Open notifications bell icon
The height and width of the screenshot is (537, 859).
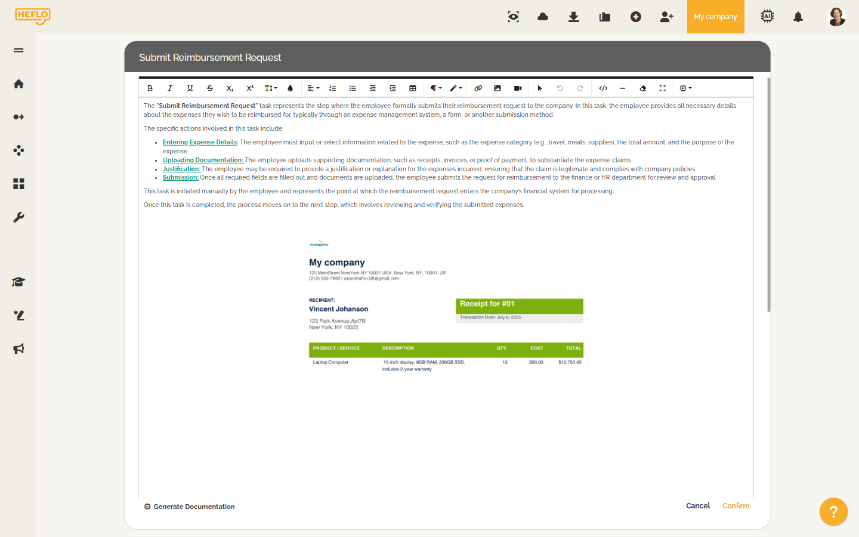point(798,17)
